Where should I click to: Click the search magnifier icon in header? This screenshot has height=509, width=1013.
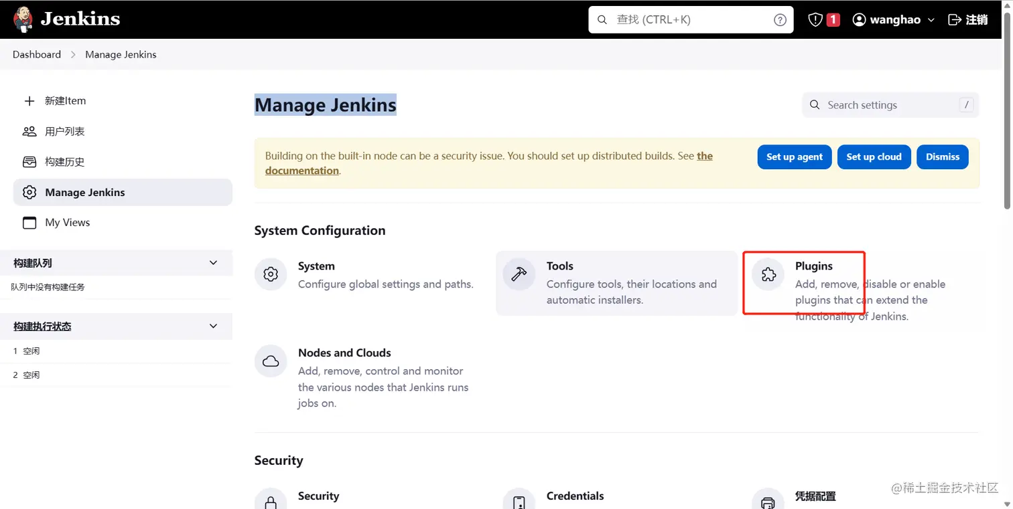(x=602, y=20)
